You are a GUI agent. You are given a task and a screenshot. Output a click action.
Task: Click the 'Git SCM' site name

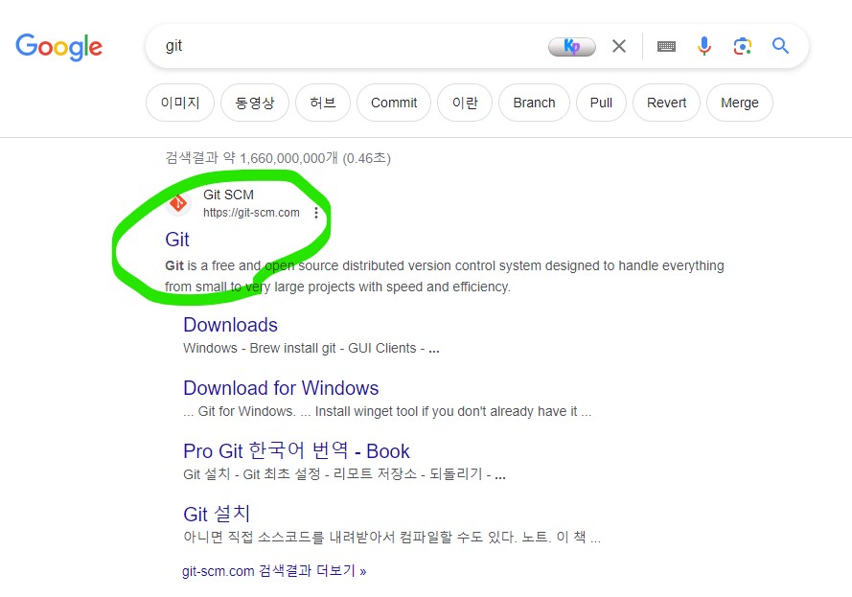228,195
